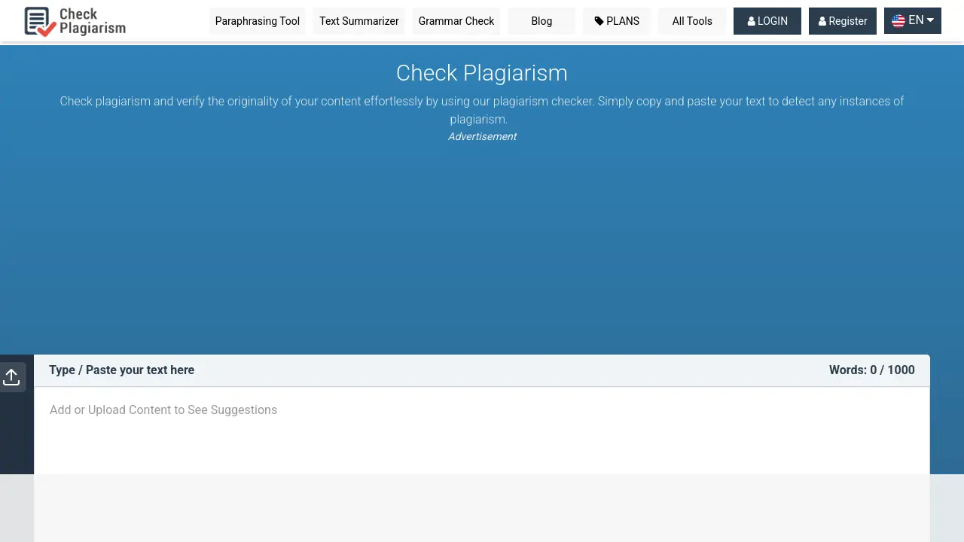Switch to the Text Summarizer
964x542 pixels.
point(359,21)
